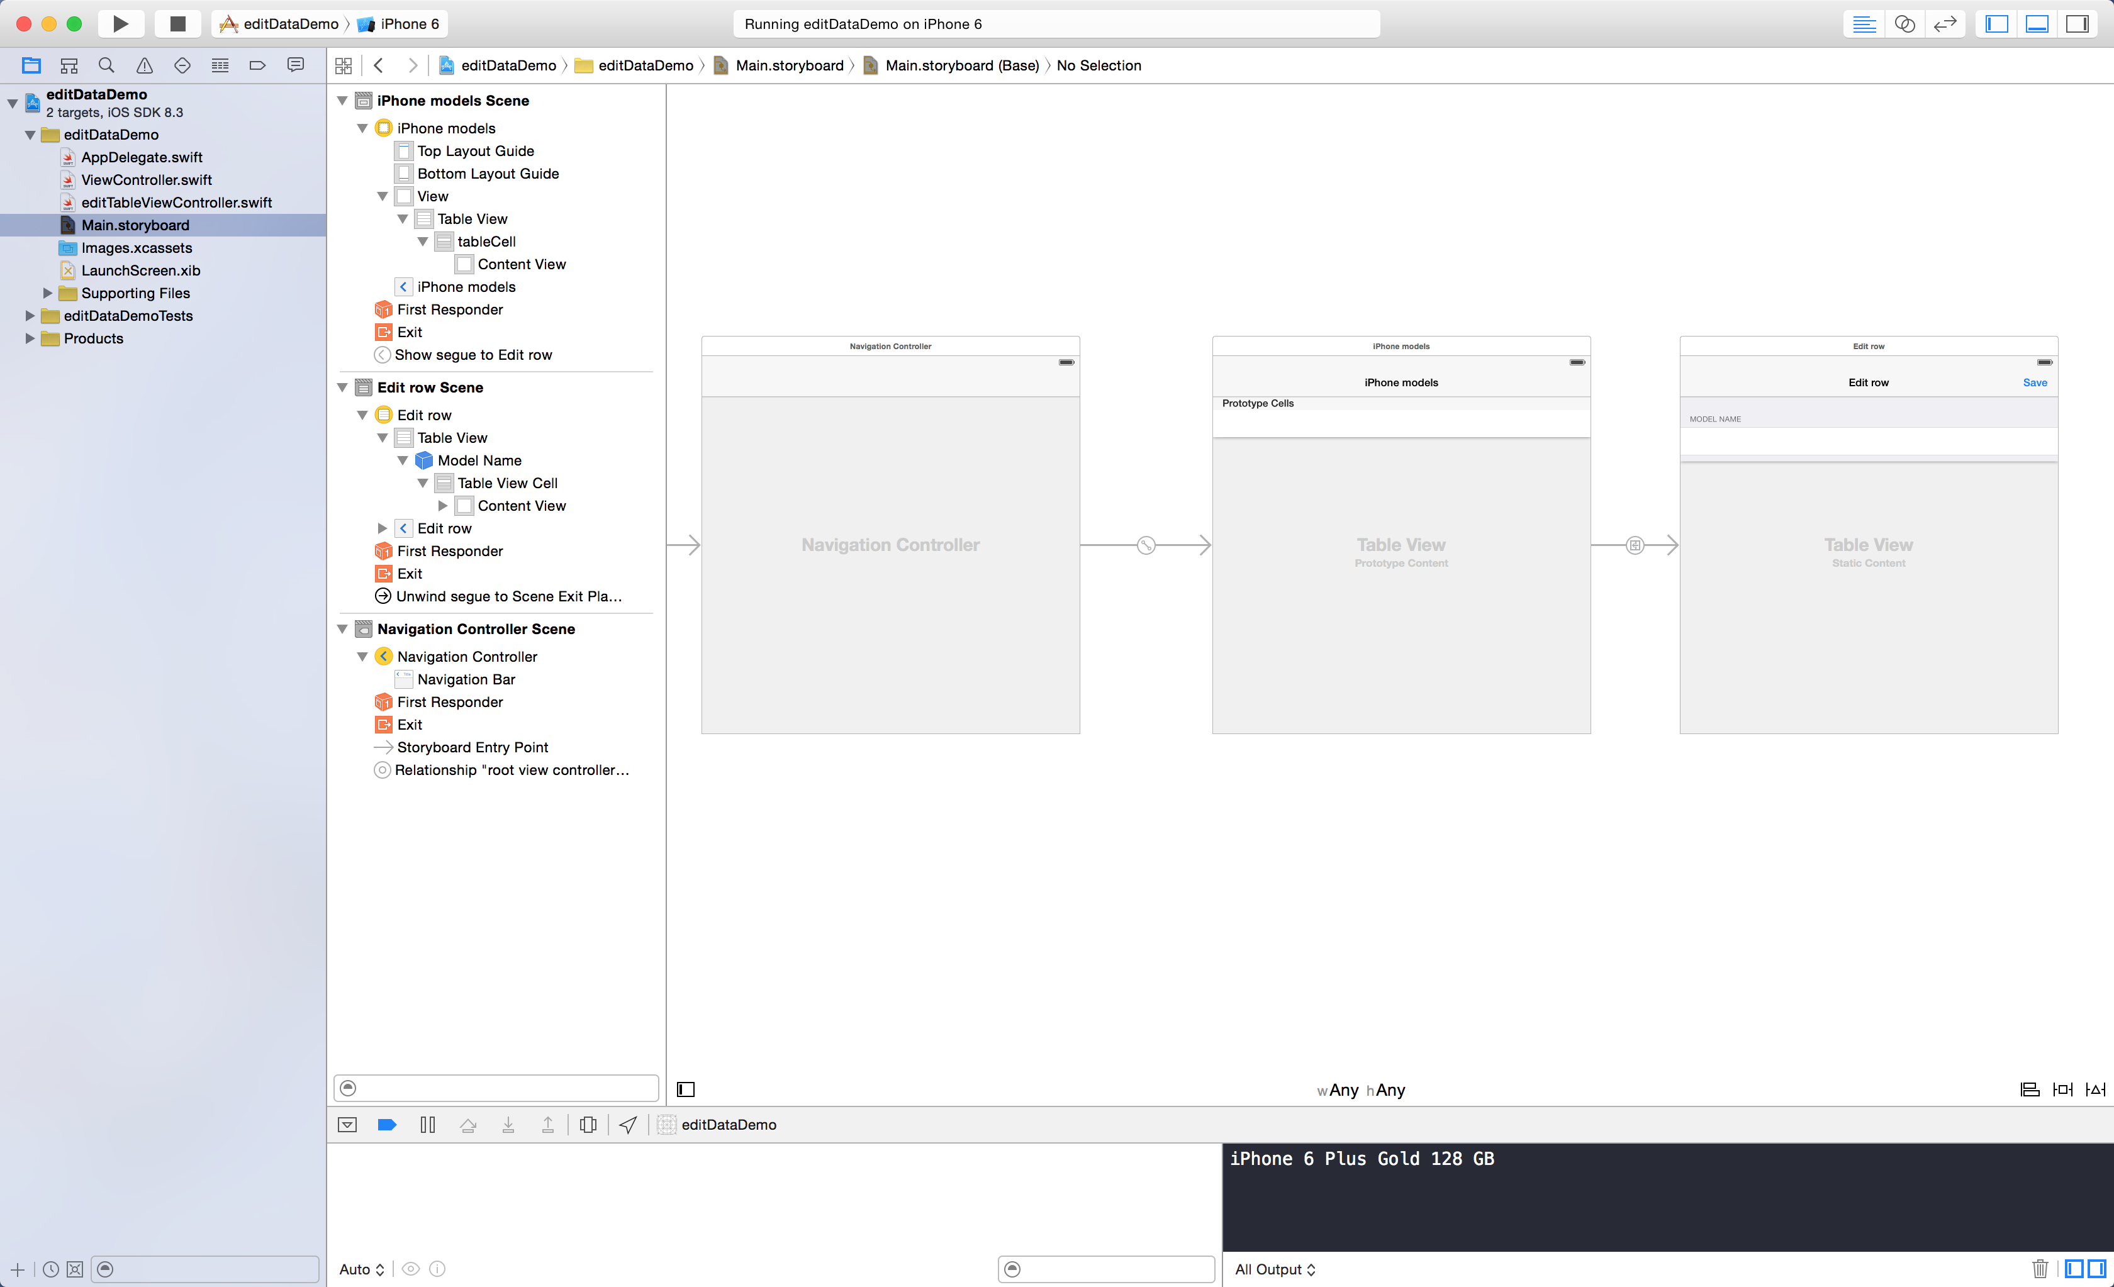Collapse the editDataDemo project root

12,103
